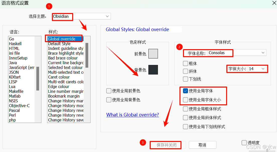Viewport: 277px width, 152px height.
Task: Close the 语言格式设置 dialog window
Action: click(x=274, y=3)
